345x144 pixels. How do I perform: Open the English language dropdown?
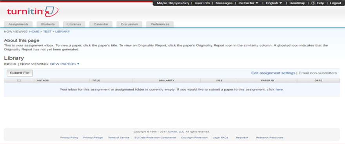[x=274, y=3]
